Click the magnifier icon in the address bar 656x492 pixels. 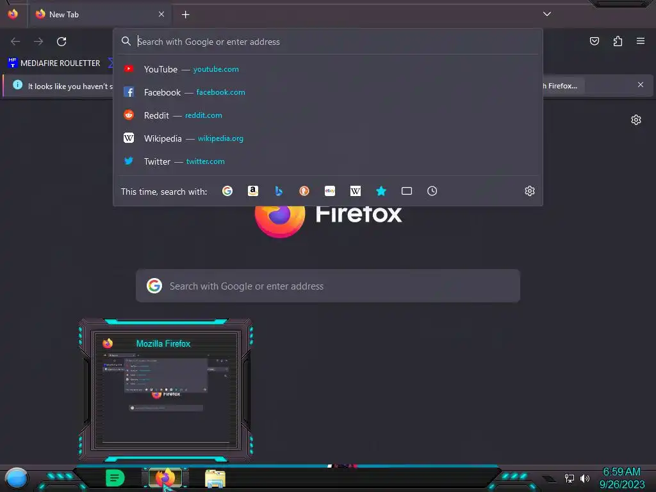[126, 41]
